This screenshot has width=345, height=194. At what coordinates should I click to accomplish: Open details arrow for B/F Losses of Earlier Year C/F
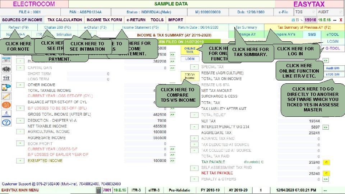[172, 155]
